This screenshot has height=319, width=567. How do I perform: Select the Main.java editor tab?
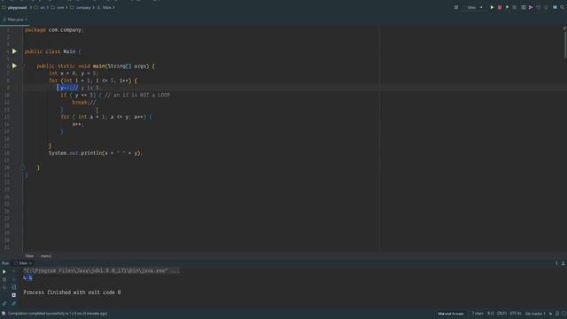click(x=15, y=19)
